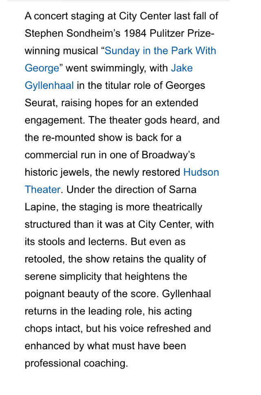Click the name "Lapine" in the text
Image resolution: width=261 pixels, height=395 pixels.
[x=40, y=207]
